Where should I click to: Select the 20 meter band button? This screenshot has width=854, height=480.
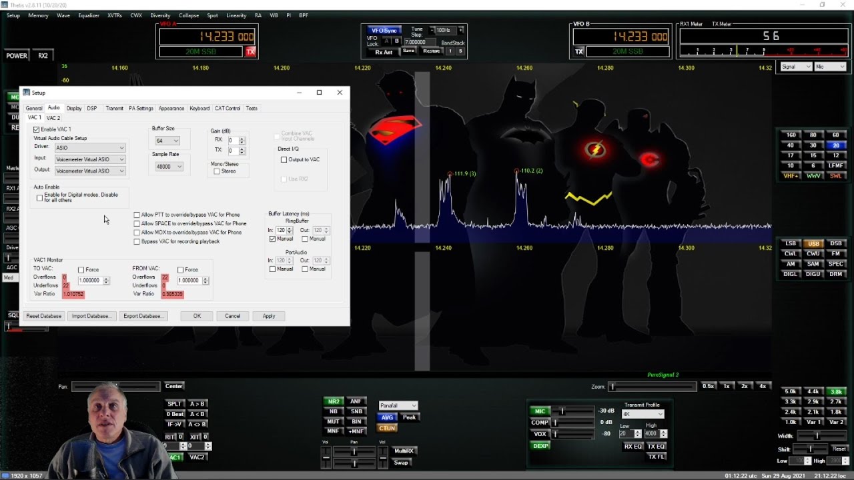point(835,145)
